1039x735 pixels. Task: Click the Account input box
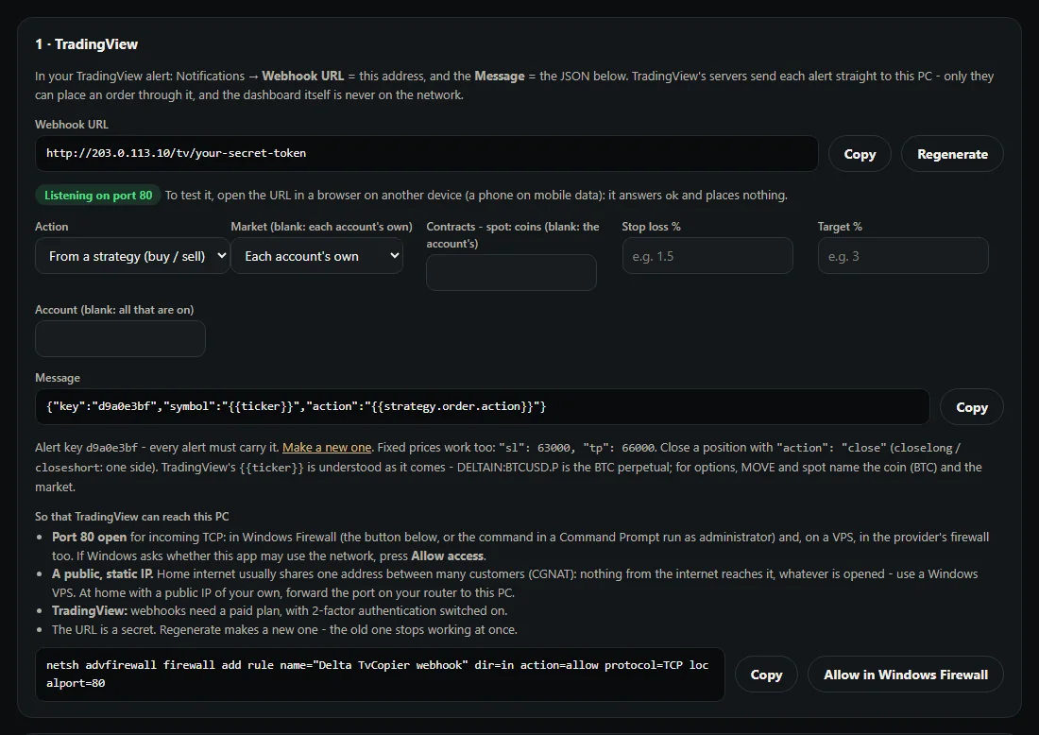[x=120, y=338]
